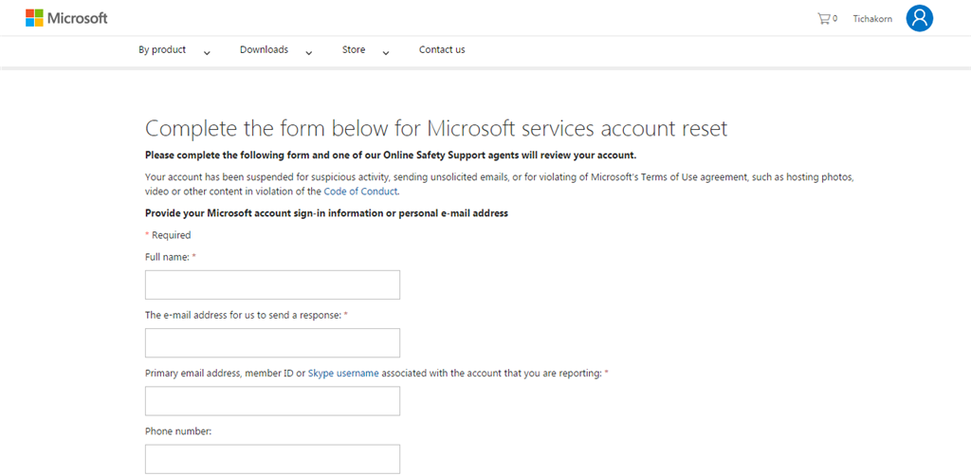The height and width of the screenshot is (476, 971).
Task: Expand the Store chevron arrow
Action: (386, 52)
